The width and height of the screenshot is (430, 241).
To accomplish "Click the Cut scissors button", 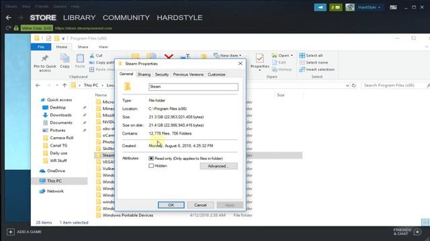I will click(x=96, y=56).
